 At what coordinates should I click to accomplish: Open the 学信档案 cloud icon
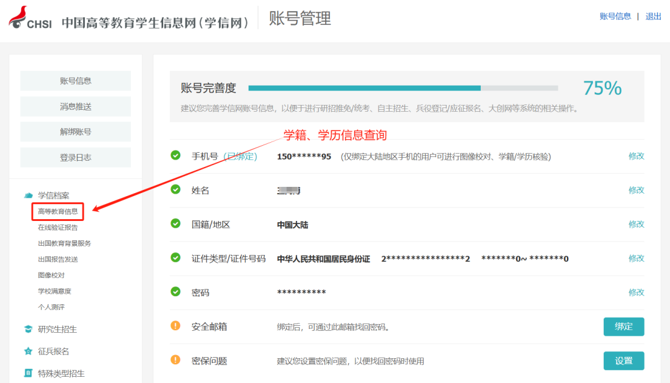28,196
